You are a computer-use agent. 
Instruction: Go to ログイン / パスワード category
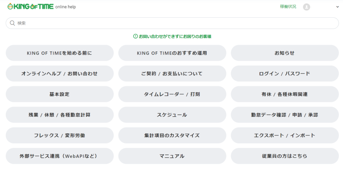pyautogui.click(x=285, y=73)
